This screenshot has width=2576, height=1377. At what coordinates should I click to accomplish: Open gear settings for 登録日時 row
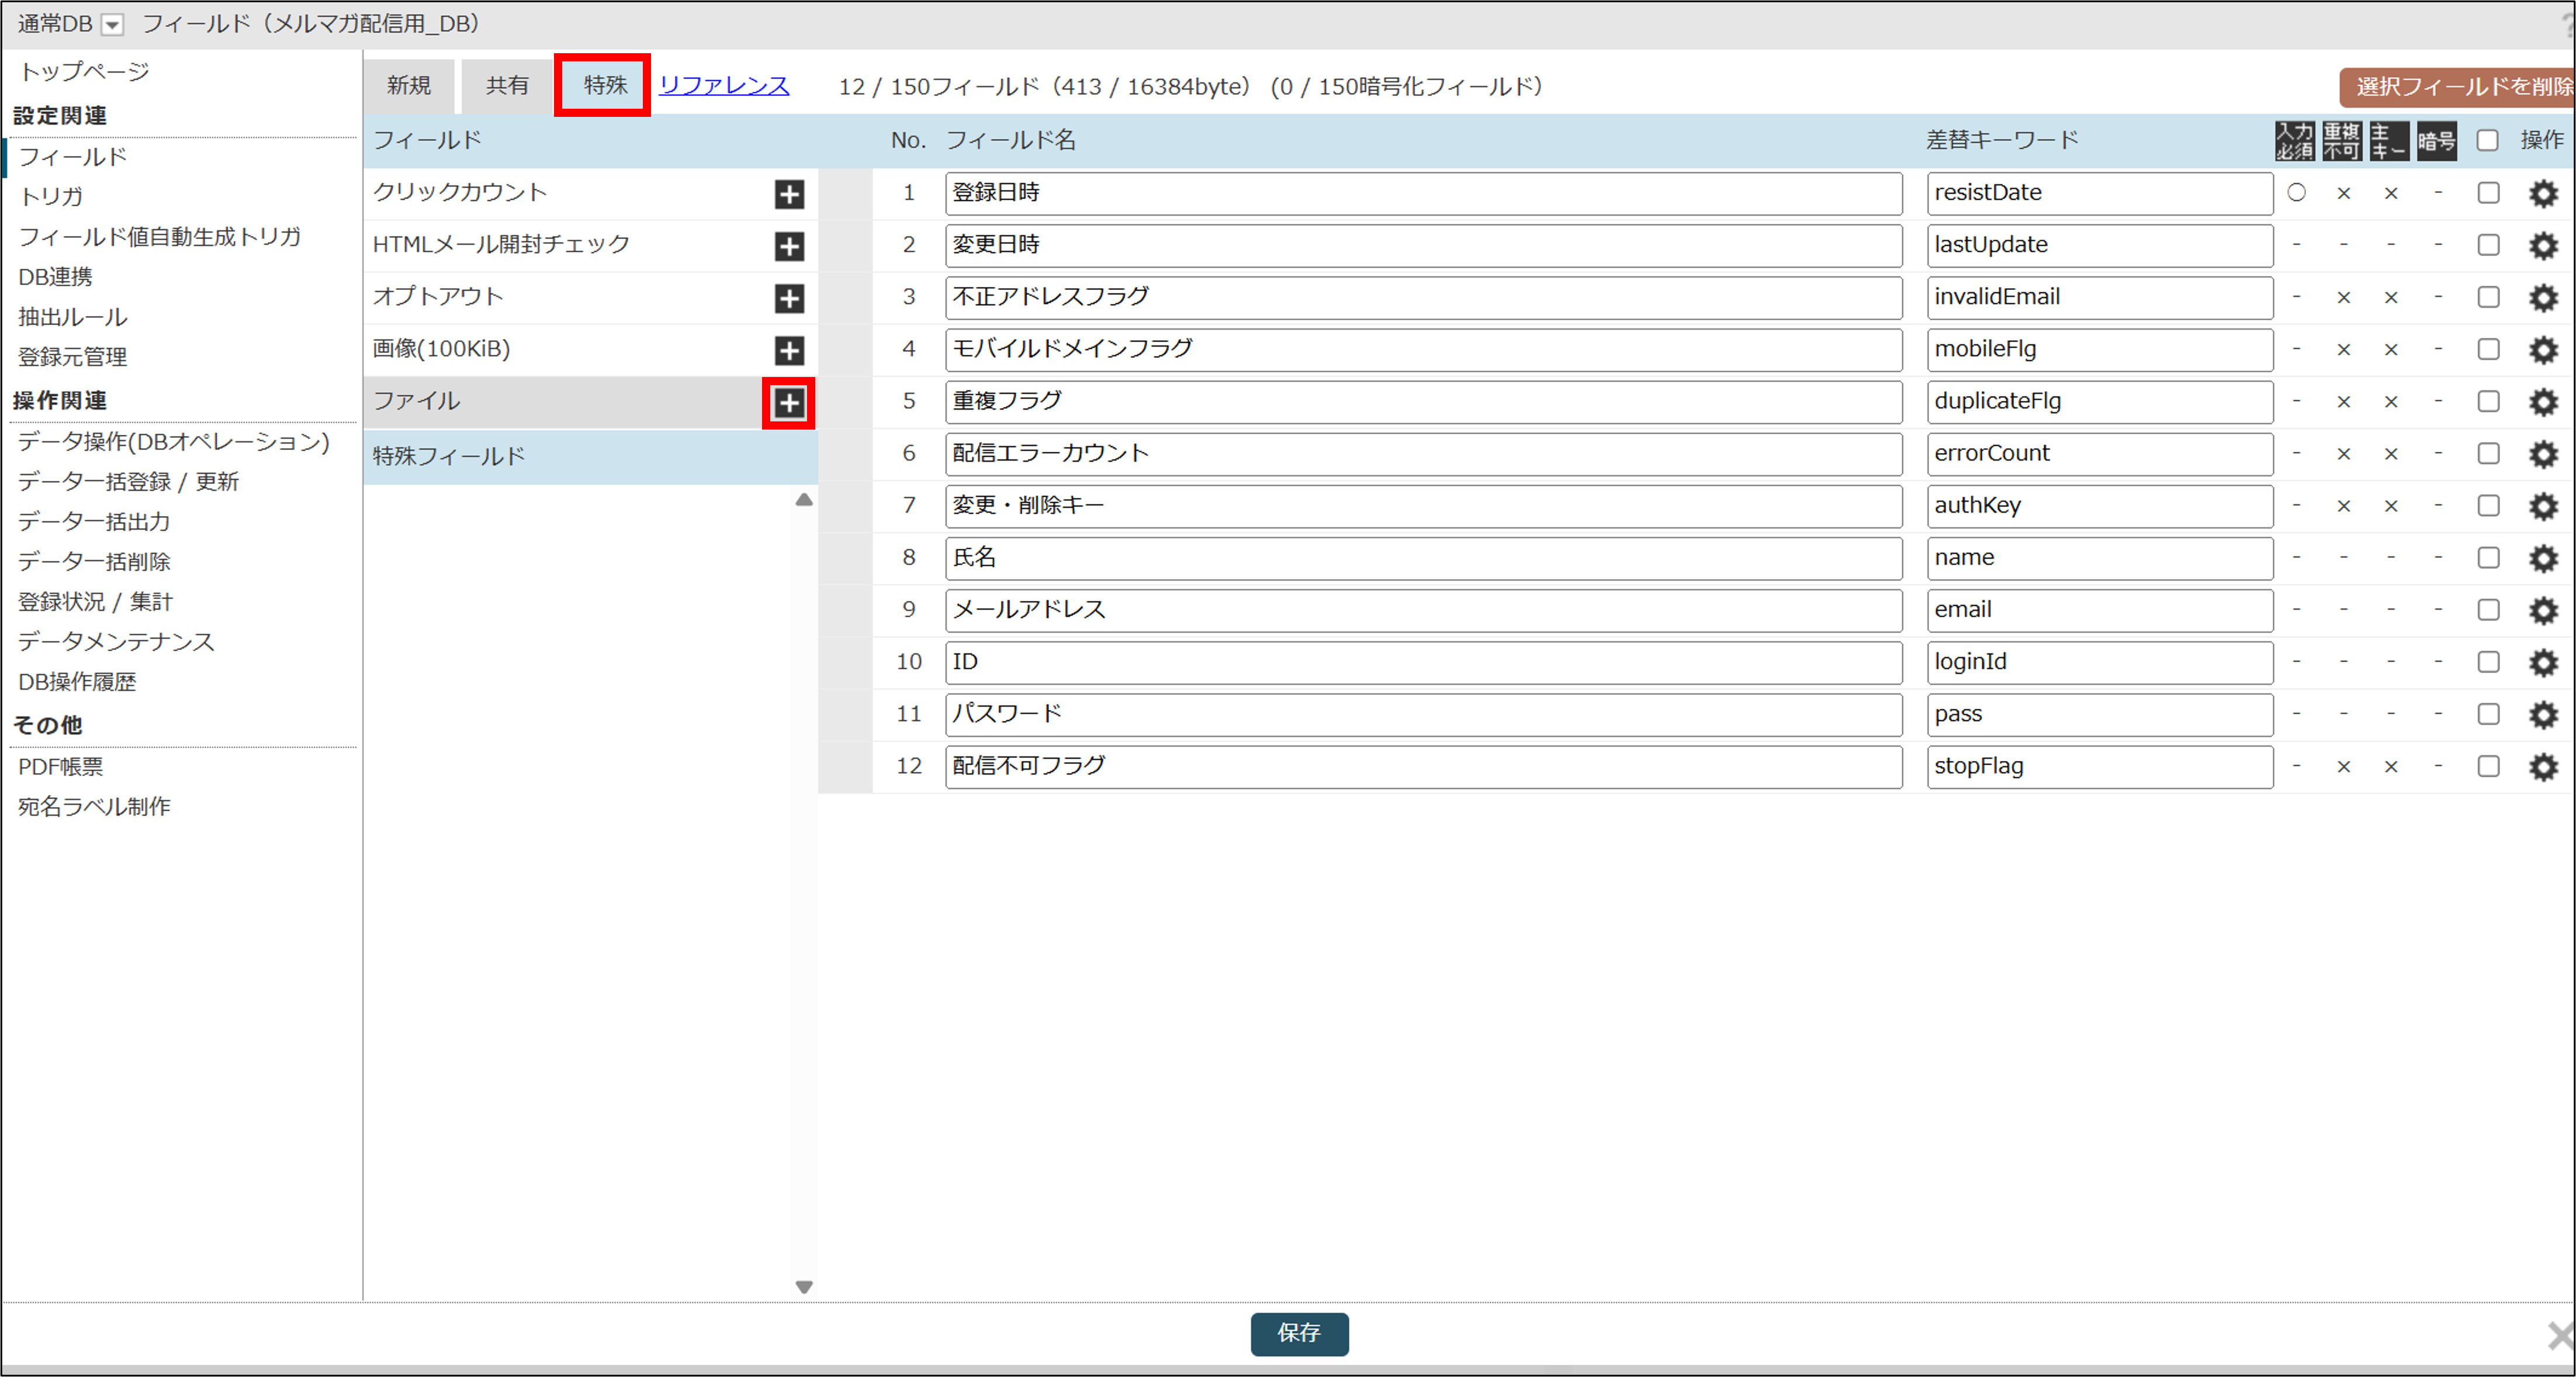point(2543,193)
